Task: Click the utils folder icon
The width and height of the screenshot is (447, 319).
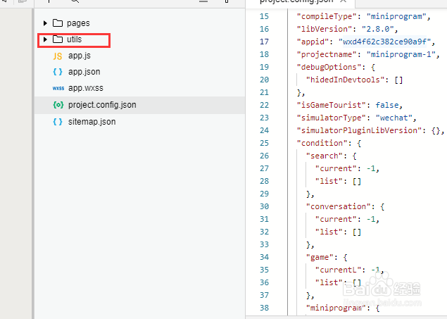Action: (x=58, y=39)
